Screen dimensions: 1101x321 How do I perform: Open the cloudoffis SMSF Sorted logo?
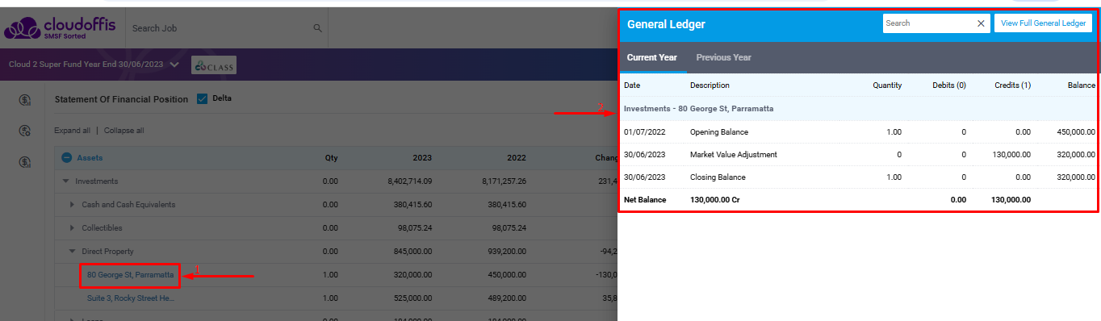pos(60,28)
